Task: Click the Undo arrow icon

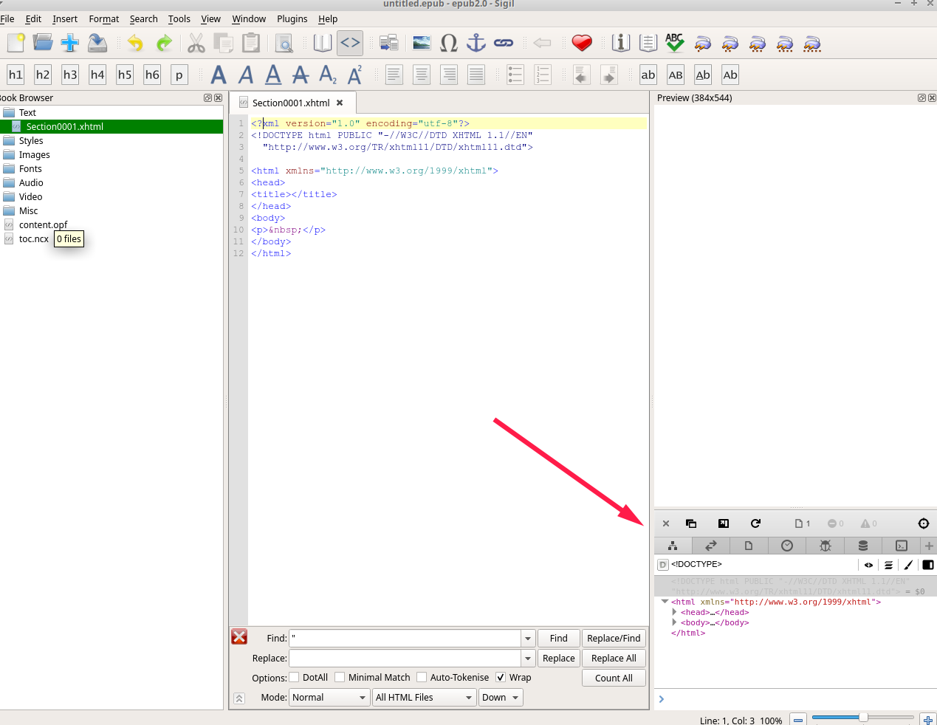Action: click(135, 44)
